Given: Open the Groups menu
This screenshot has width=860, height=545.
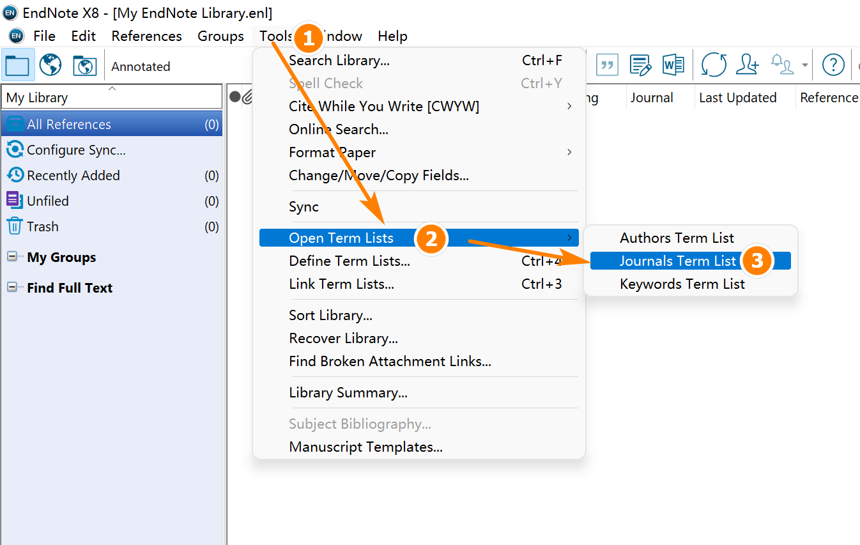Looking at the screenshot, I should click(x=220, y=36).
